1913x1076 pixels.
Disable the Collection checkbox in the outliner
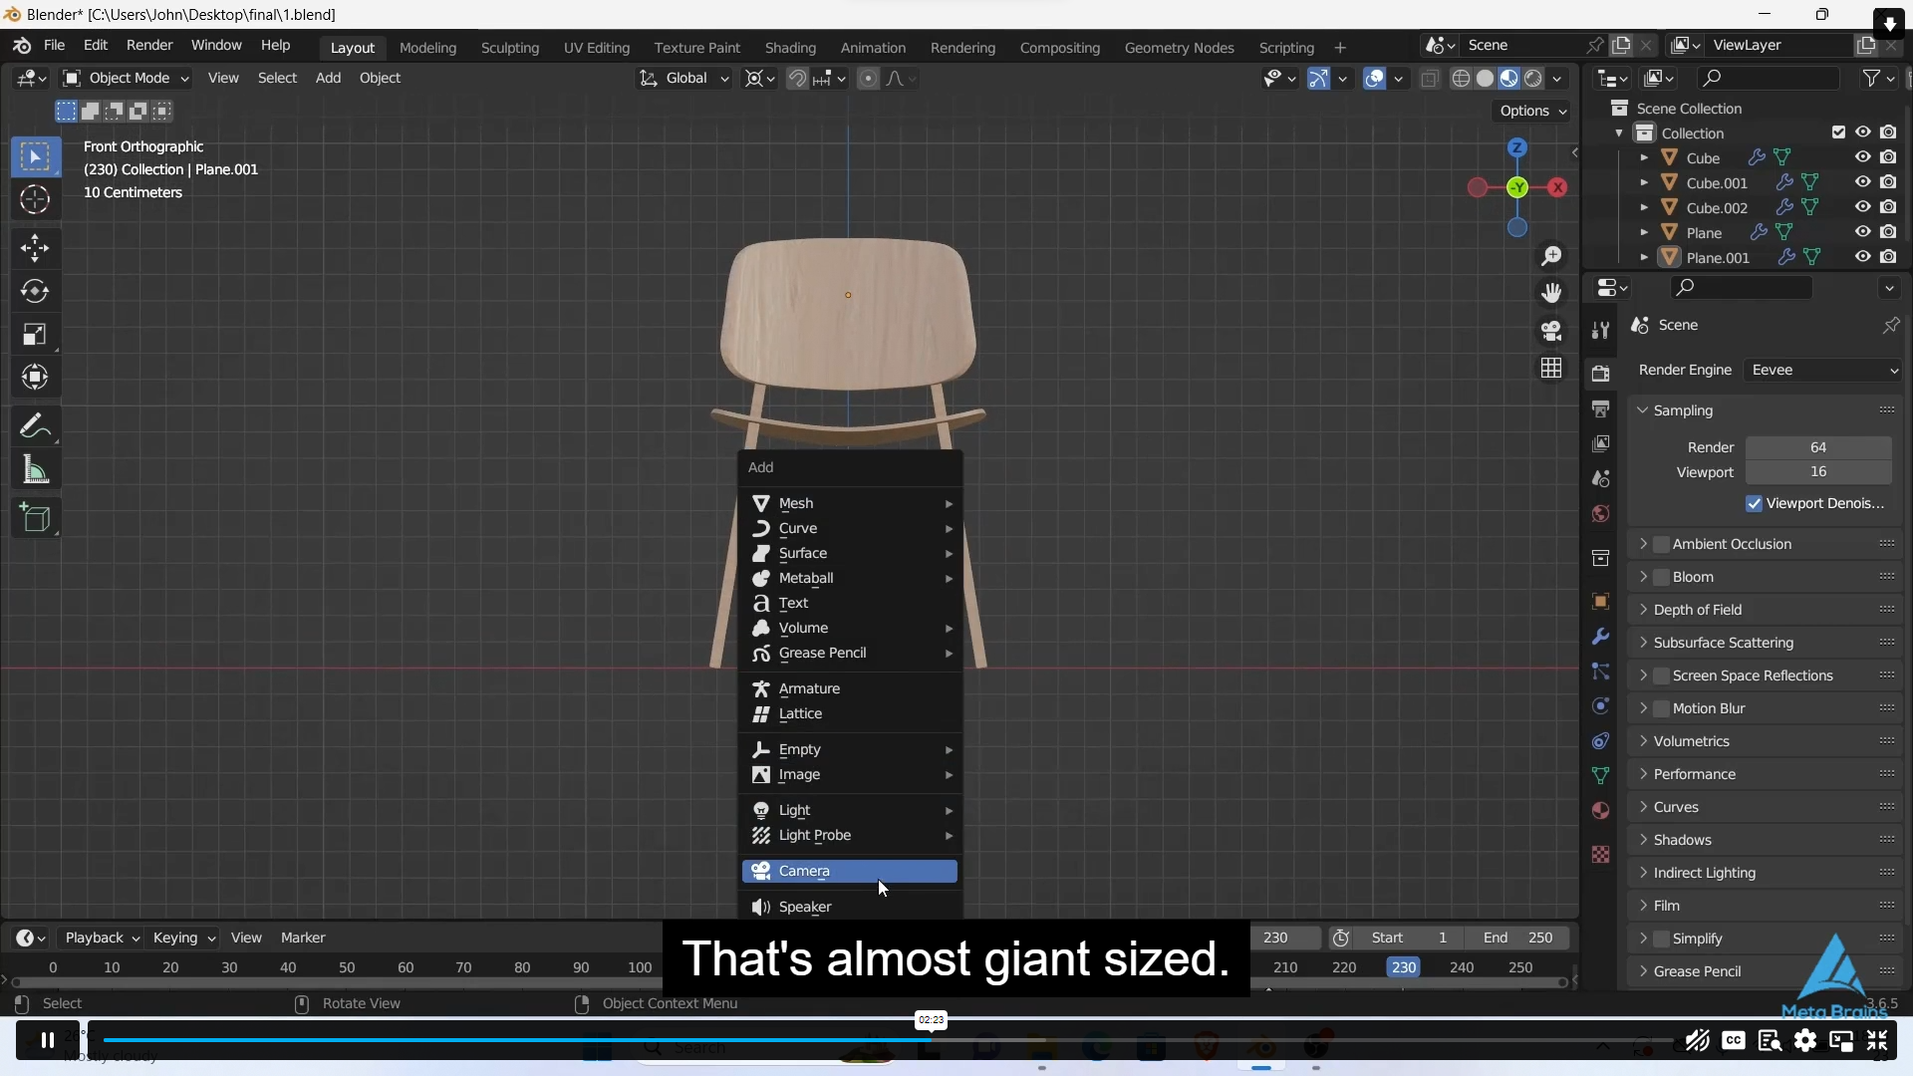tap(1838, 132)
